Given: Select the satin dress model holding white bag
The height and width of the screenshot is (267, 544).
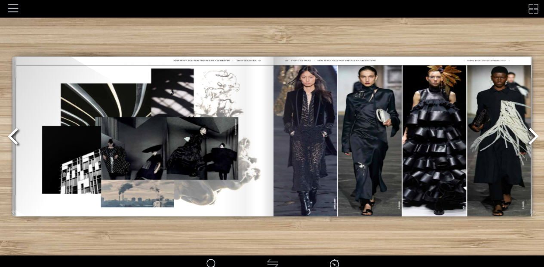Looking at the screenshot, I should 369,141.
